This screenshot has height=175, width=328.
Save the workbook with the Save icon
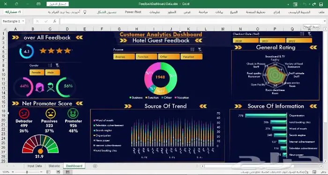coord(321,4)
